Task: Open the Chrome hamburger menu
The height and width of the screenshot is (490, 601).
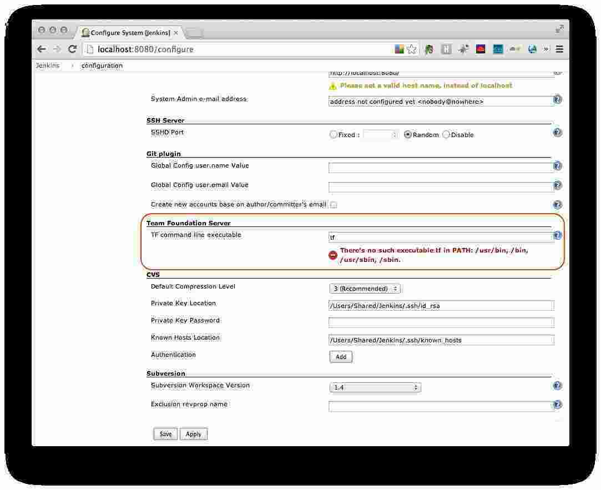Action: [x=559, y=49]
